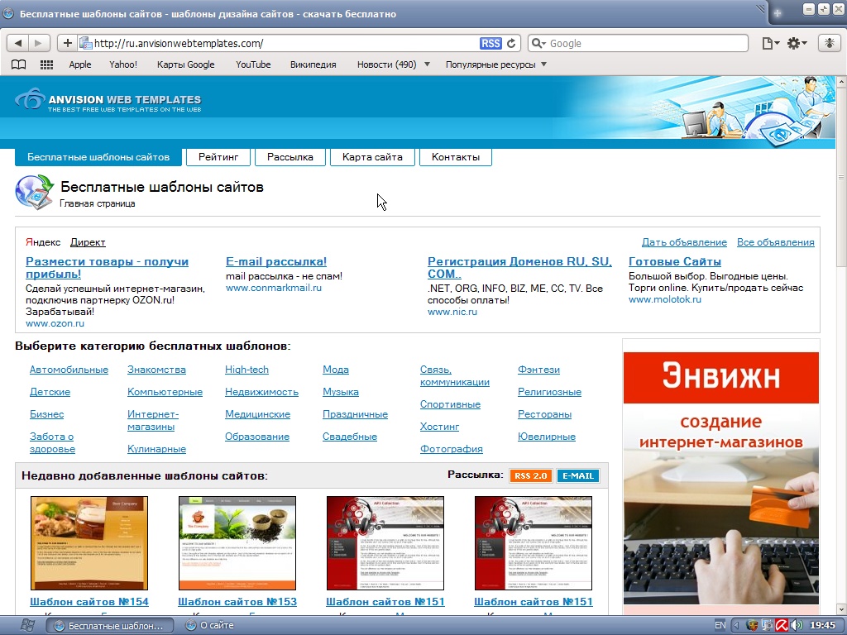Click the RSS 2.0 orange button
Viewport: 847px width, 635px height.
(x=530, y=475)
